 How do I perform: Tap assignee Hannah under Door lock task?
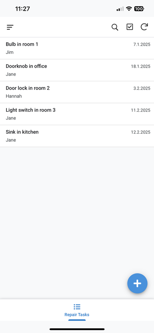pos(14,96)
